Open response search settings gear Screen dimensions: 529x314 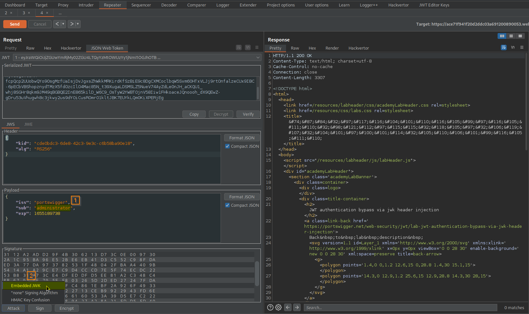click(x=278, y=308)
